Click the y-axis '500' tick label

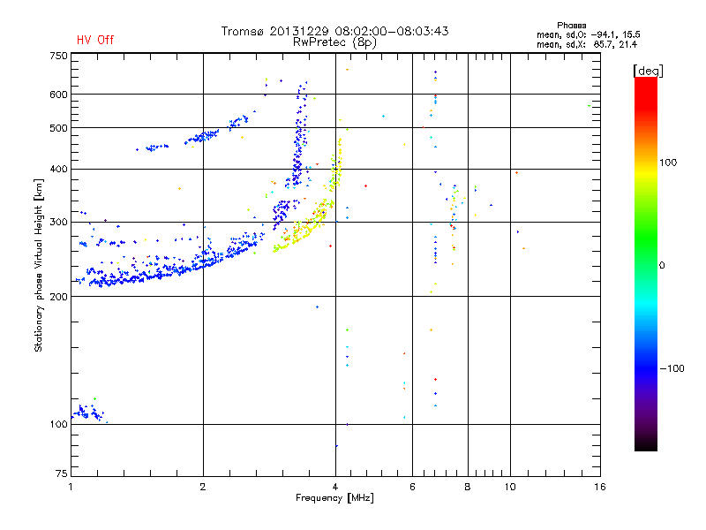(58, 128)
